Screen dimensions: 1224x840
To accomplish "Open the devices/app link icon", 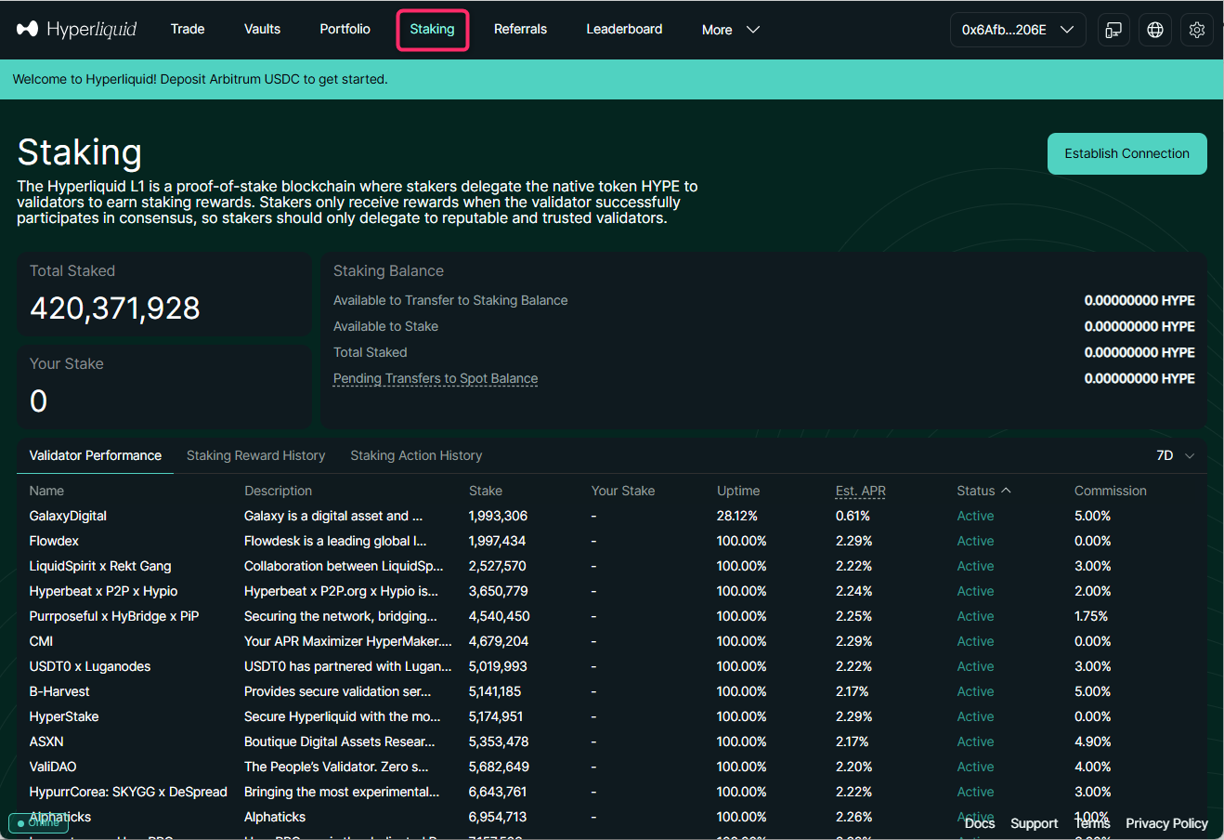I will click(1113, 30).
